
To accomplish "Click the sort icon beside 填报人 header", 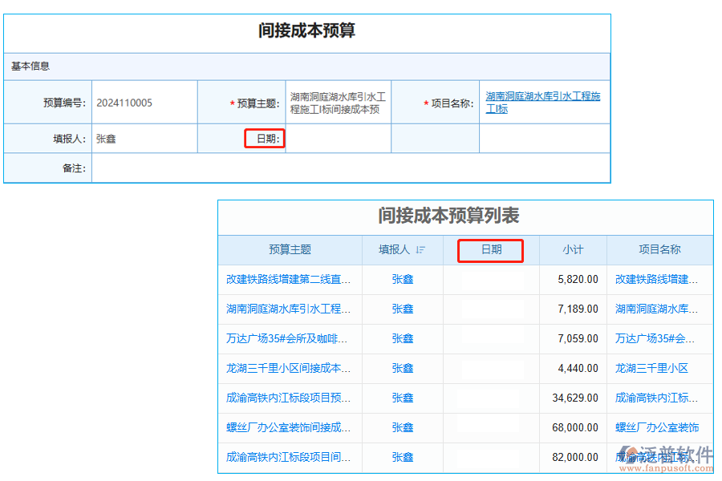I will tap(420, 250).
